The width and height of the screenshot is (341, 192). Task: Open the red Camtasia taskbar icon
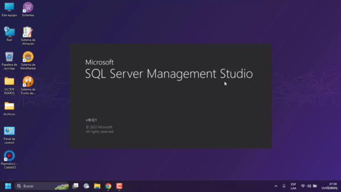click(119, 186)
